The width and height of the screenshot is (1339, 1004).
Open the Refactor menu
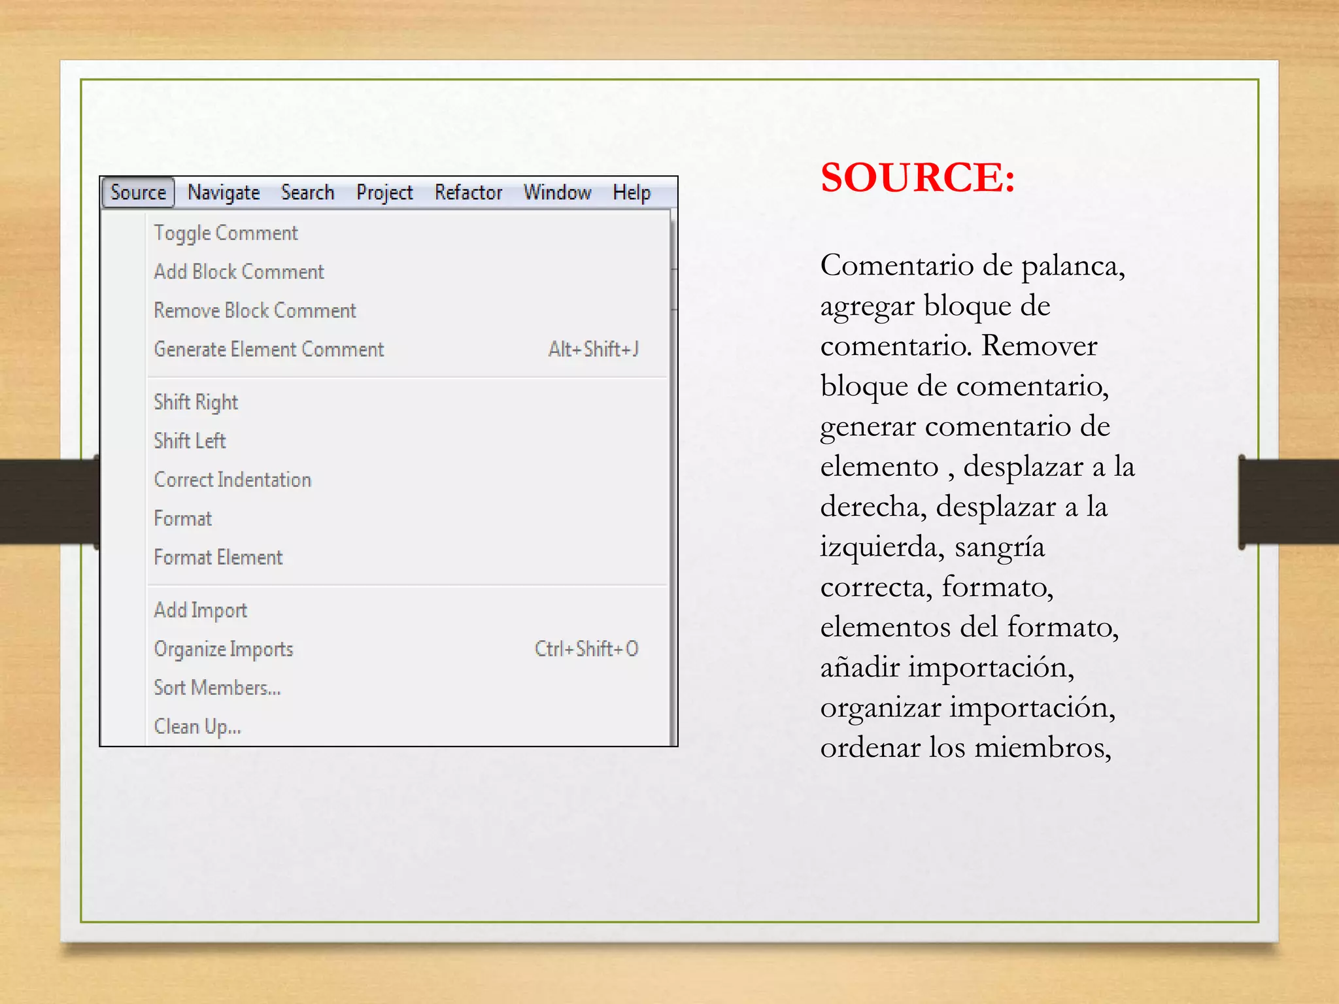[x=468, y=193]
